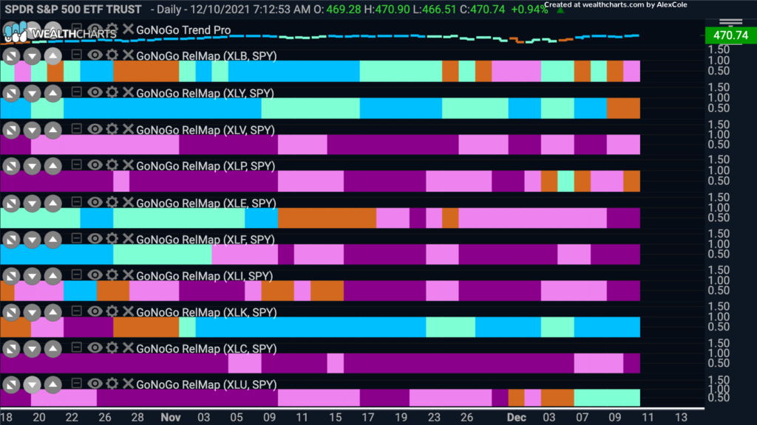Hide the XLF RelMap with eye icon
The width and height of the screenshot is (757, 425).
click(x=95, y=238)
